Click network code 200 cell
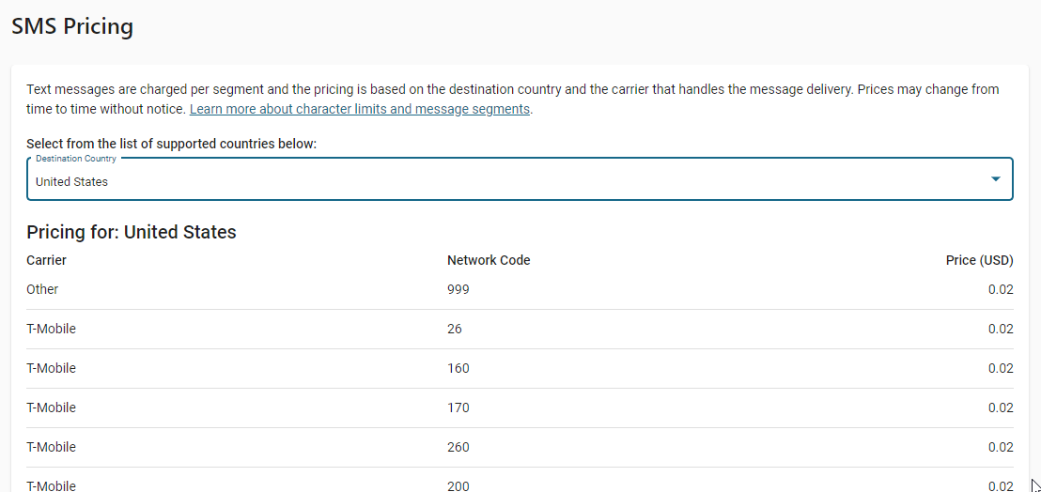1041x492 pixels. 458,486
